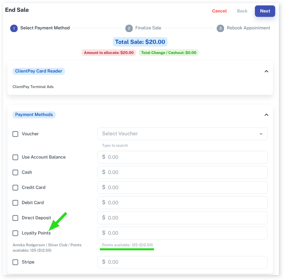Click the Next button

point(265,11)
